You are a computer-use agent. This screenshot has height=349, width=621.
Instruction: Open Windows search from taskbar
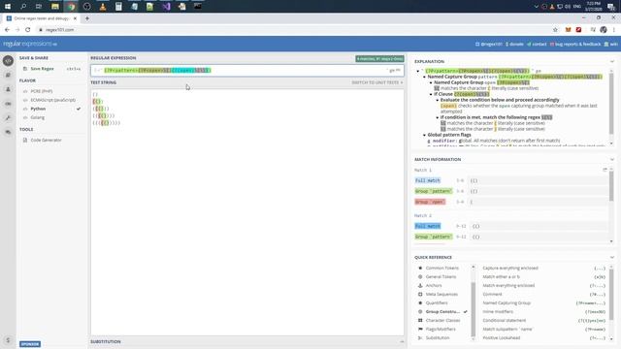click(23, 7)
